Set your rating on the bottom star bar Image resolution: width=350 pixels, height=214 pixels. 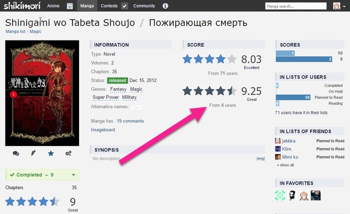(x=32, y=201)
